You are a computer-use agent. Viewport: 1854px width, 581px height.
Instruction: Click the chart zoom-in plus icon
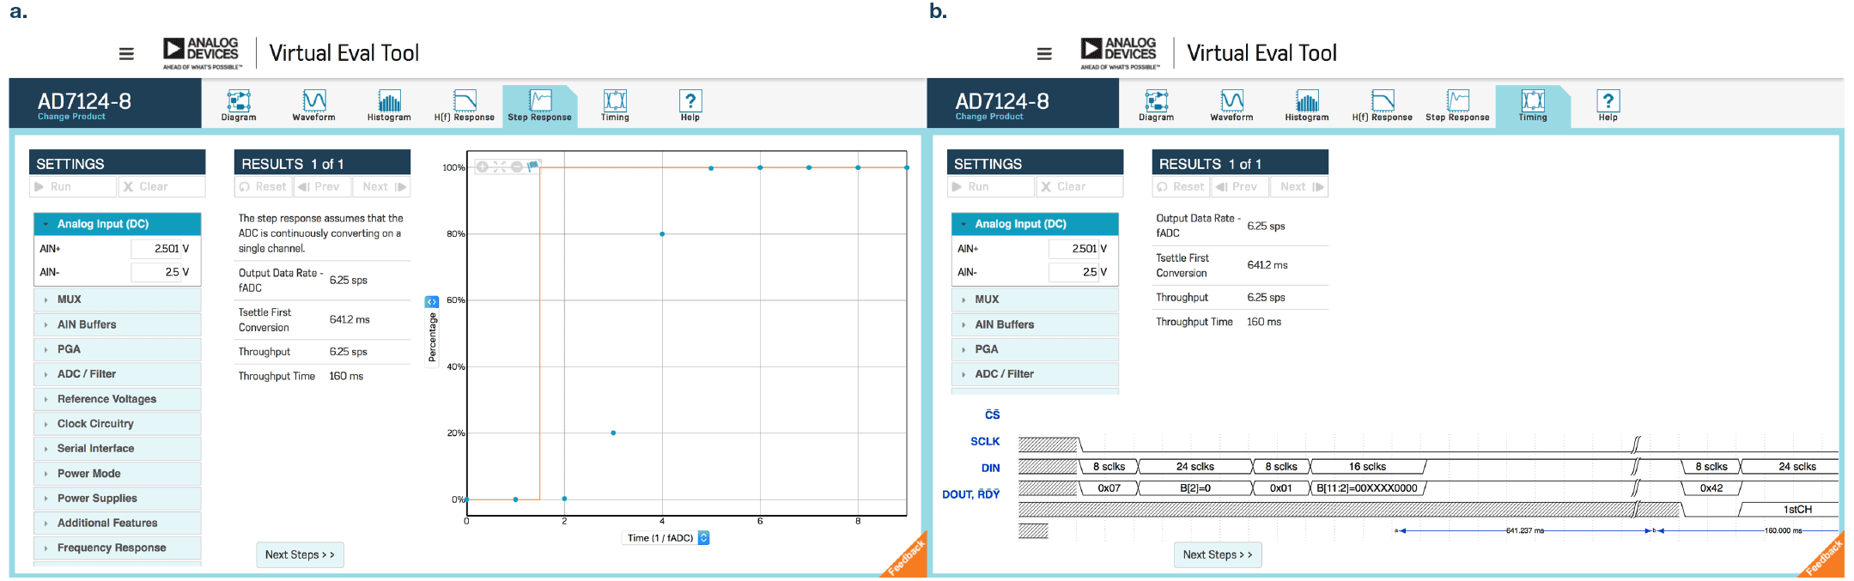tap(483, 166)
